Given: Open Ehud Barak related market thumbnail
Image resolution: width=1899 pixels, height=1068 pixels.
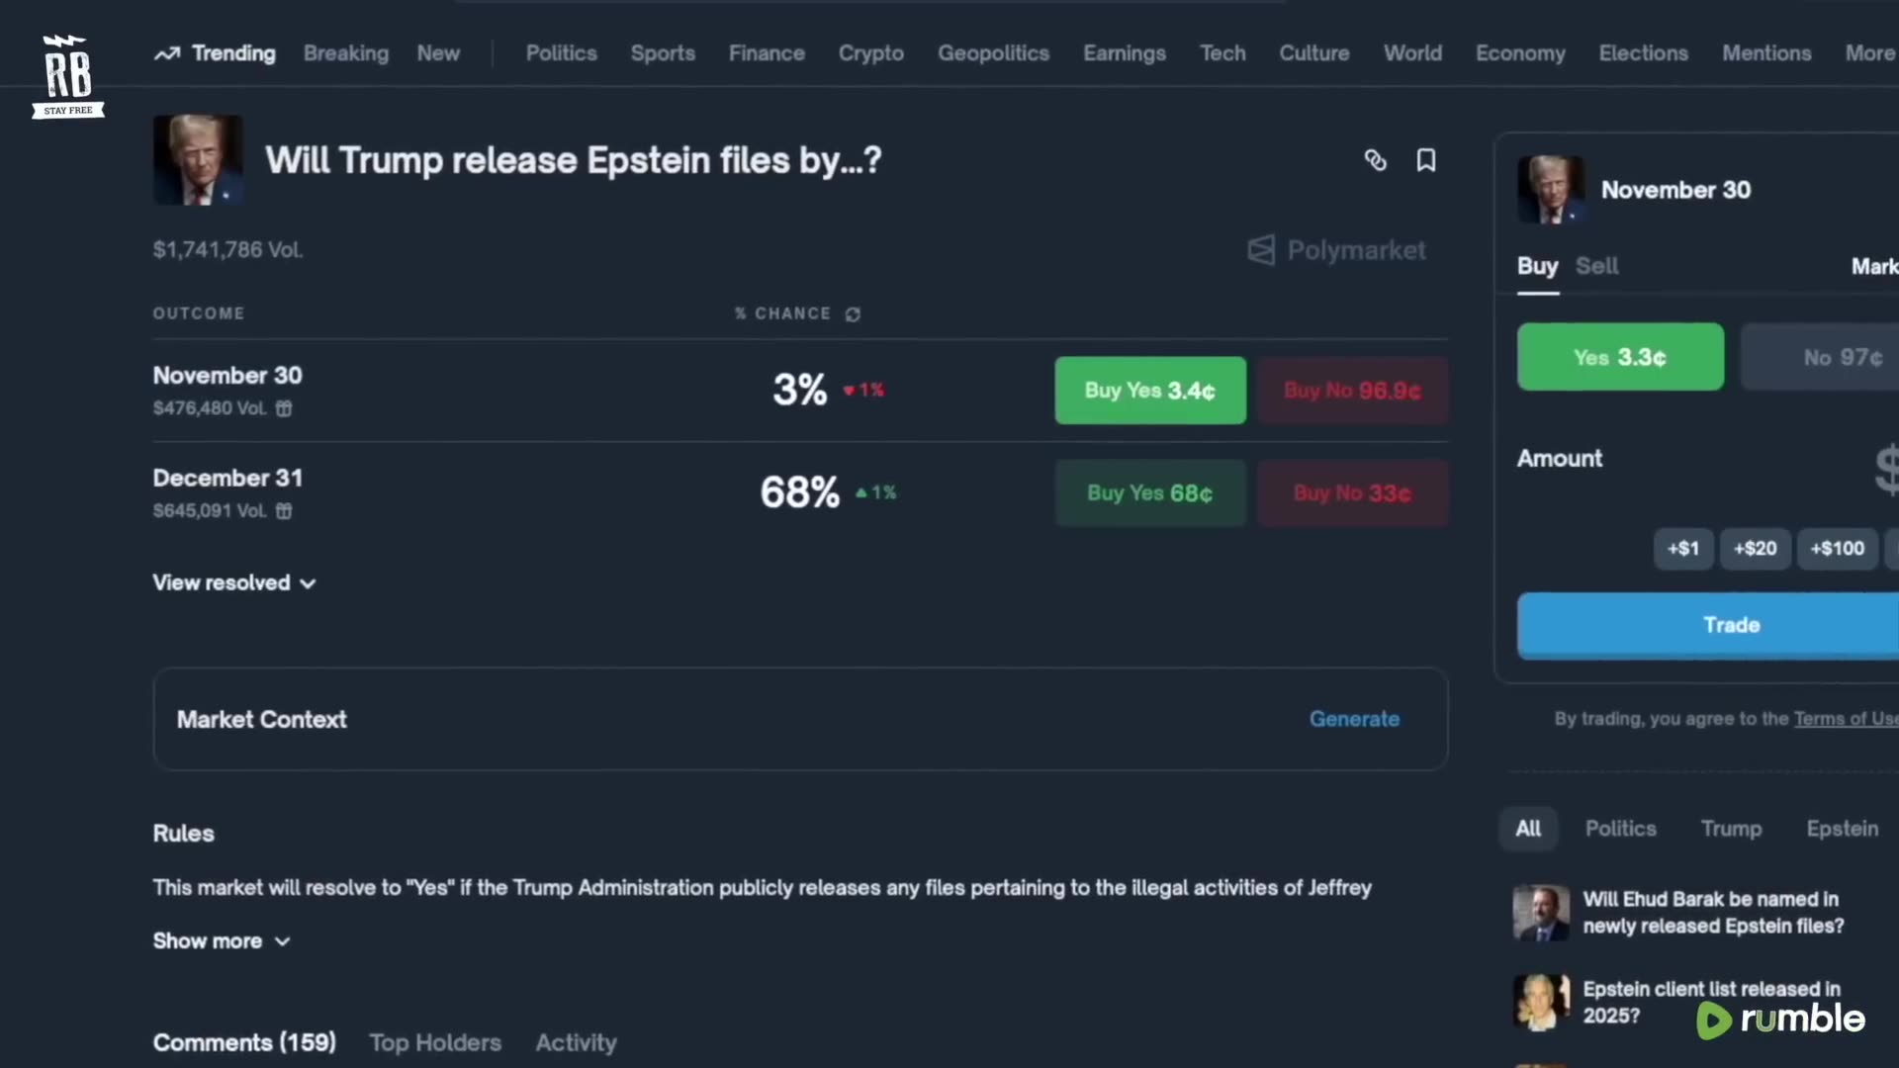Looking at the screenshot, I should [x=1540, y=912].
